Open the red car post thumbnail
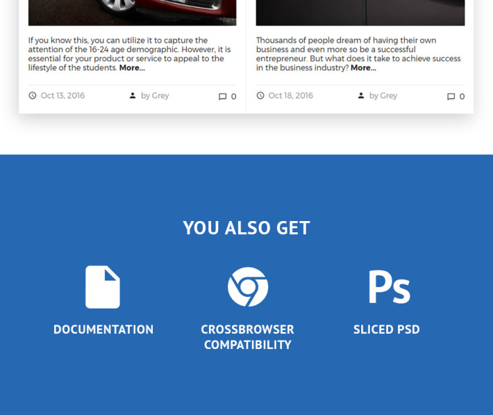Viewport: 493px width, 415px height. [132, 13]
